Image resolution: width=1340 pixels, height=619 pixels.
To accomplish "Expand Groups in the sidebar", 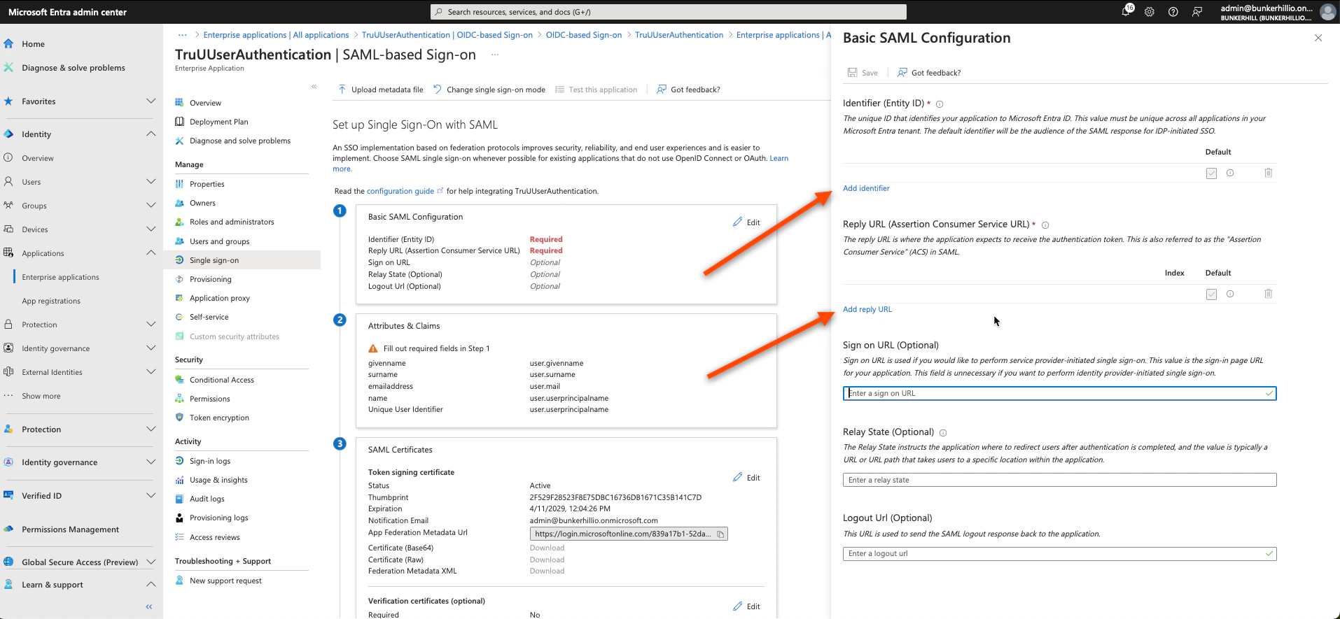I will click(151, 206).
